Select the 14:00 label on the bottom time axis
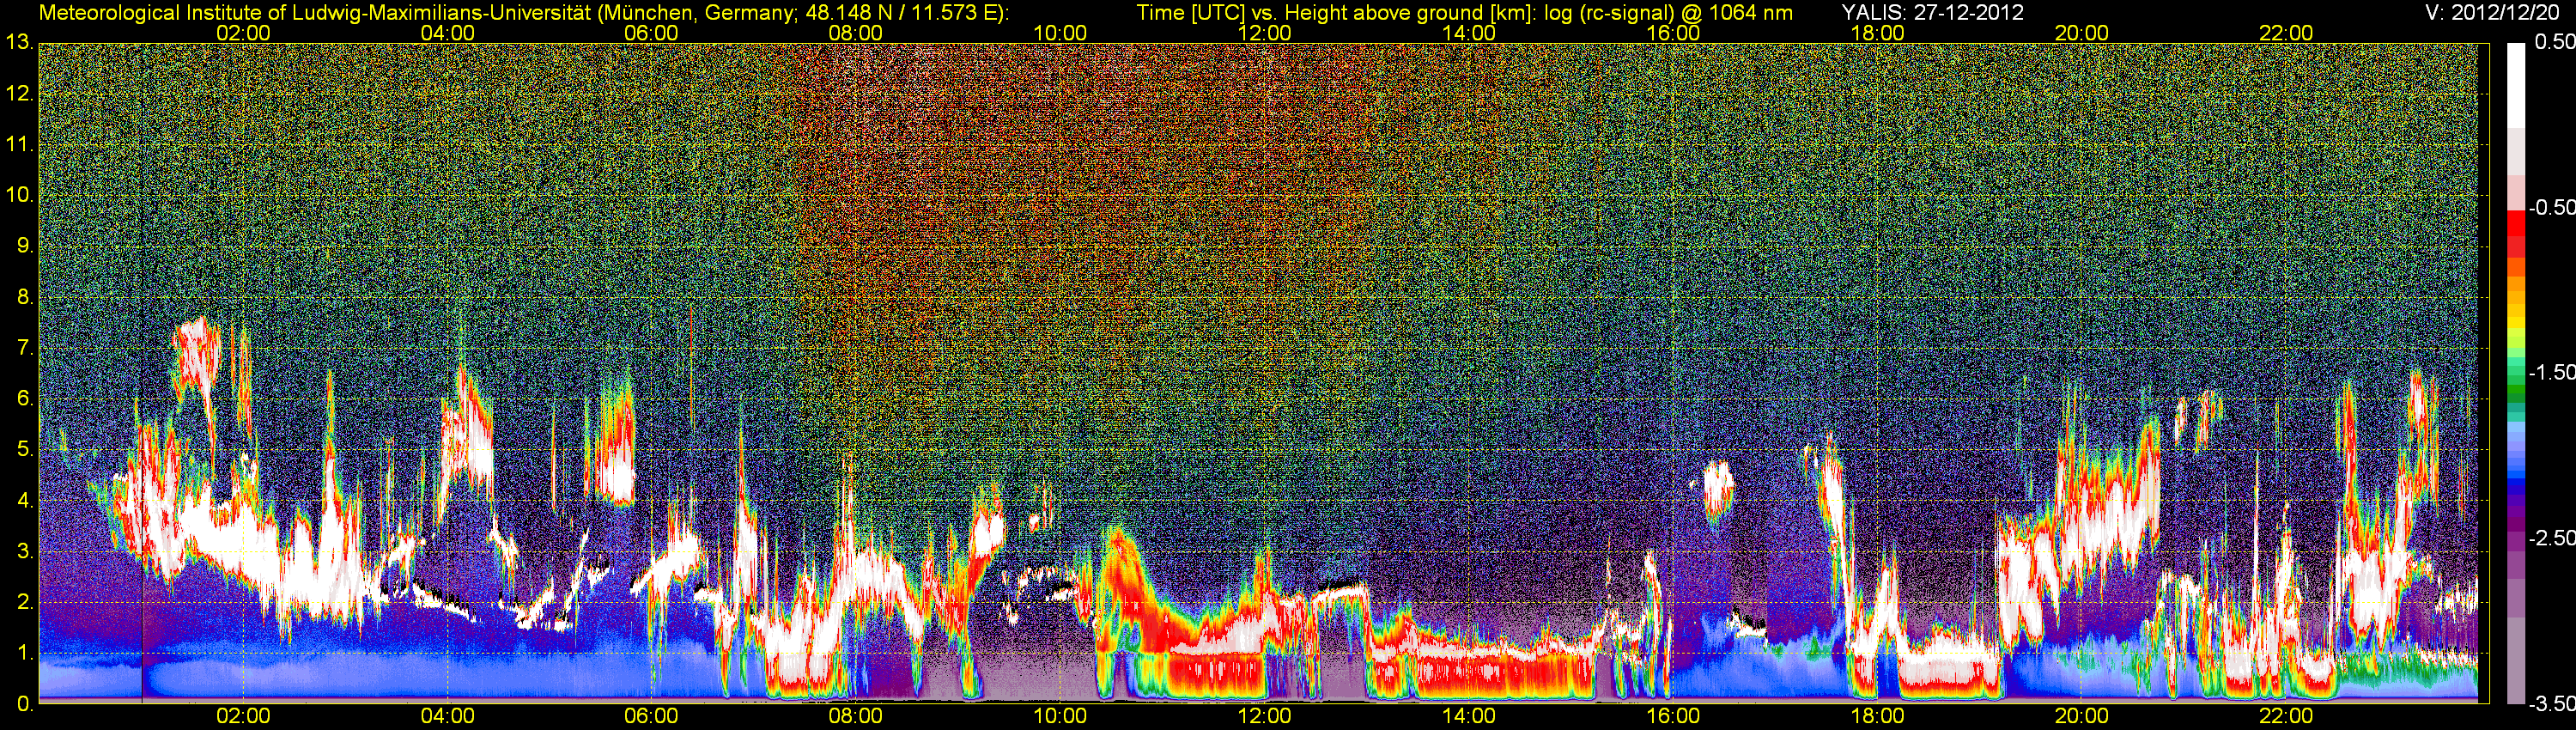Image resolution: width=2576 pixels, height=730 pixels. coord(1469,716)
